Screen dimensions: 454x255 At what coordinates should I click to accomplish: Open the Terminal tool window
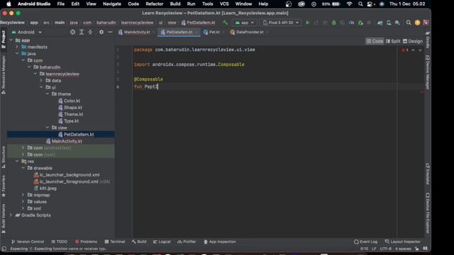pos(115,242)
